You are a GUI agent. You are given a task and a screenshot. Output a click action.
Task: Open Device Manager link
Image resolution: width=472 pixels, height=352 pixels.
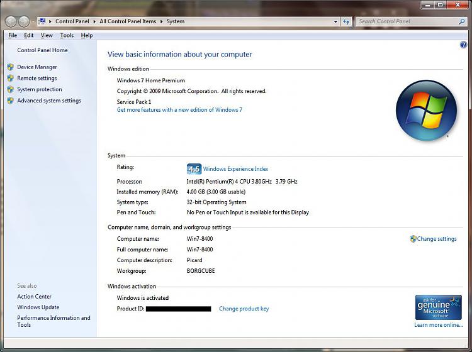37,67
